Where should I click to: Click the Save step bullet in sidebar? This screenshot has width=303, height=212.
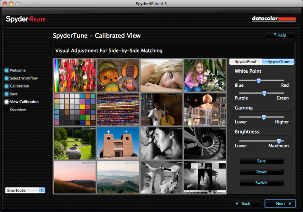click(6, 94)
